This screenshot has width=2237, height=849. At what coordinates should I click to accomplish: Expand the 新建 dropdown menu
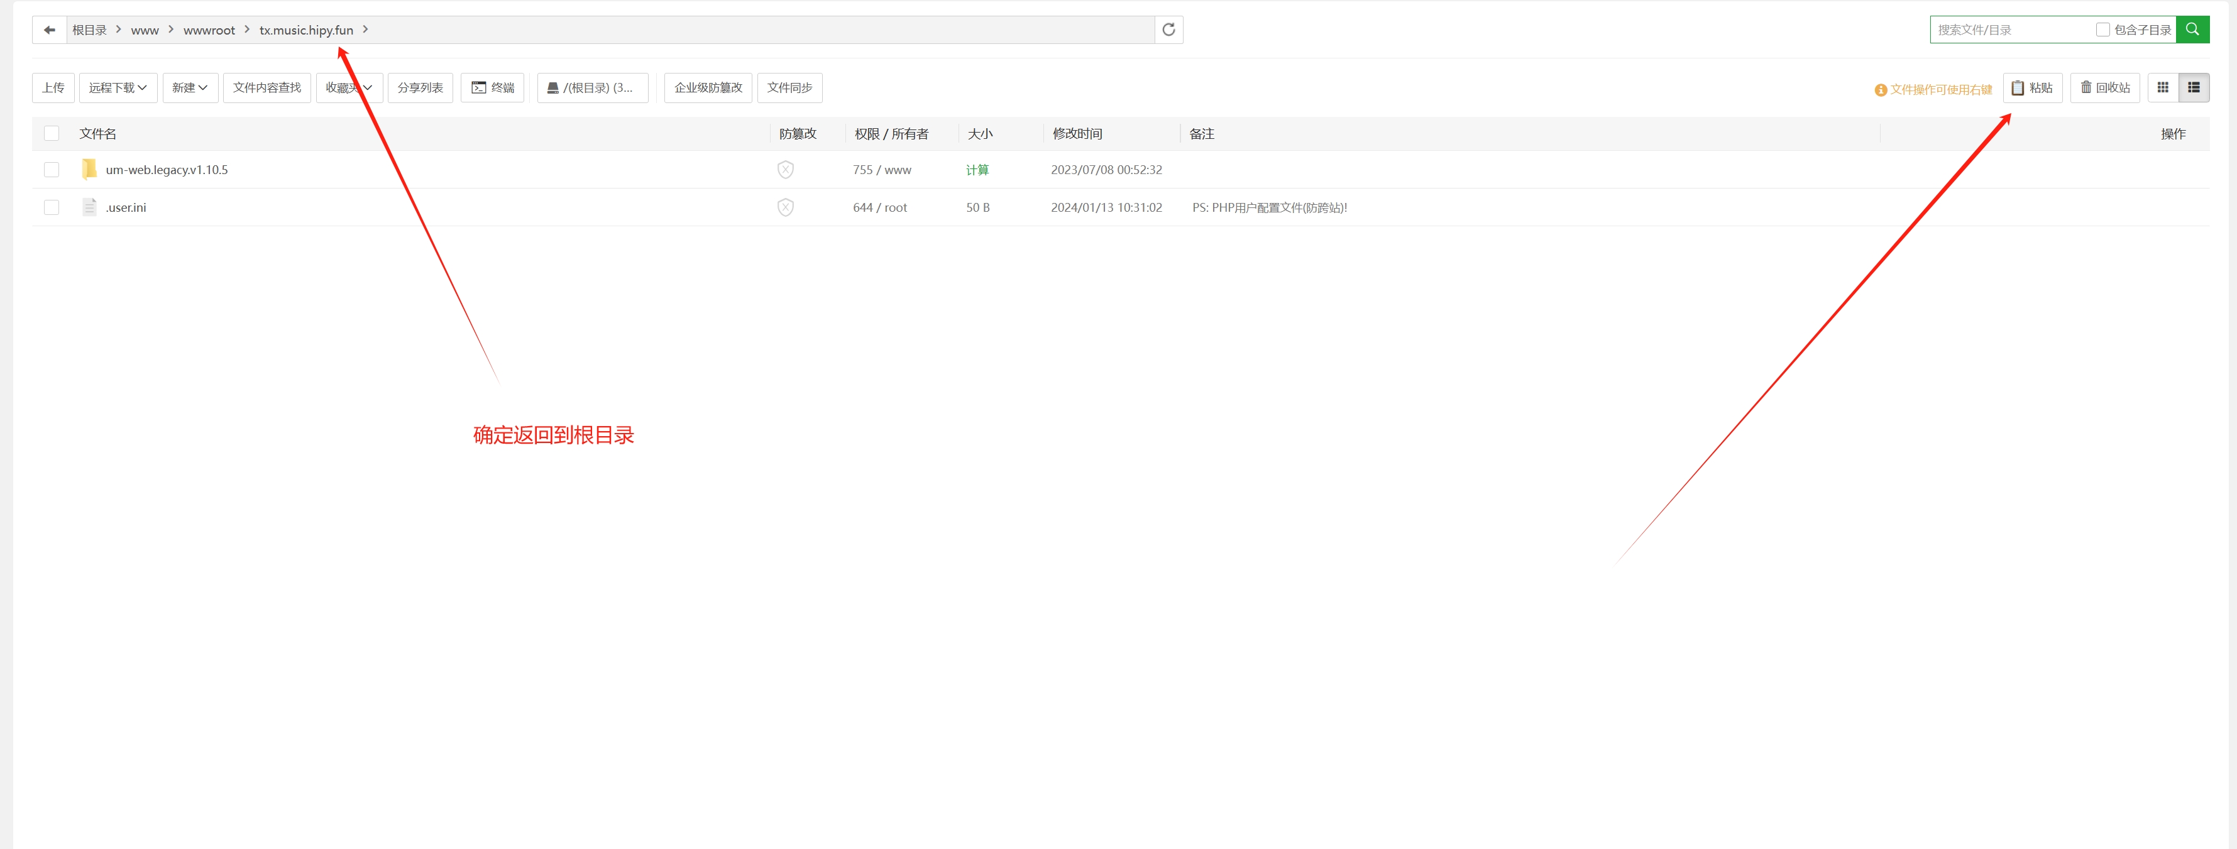[189, 88]
